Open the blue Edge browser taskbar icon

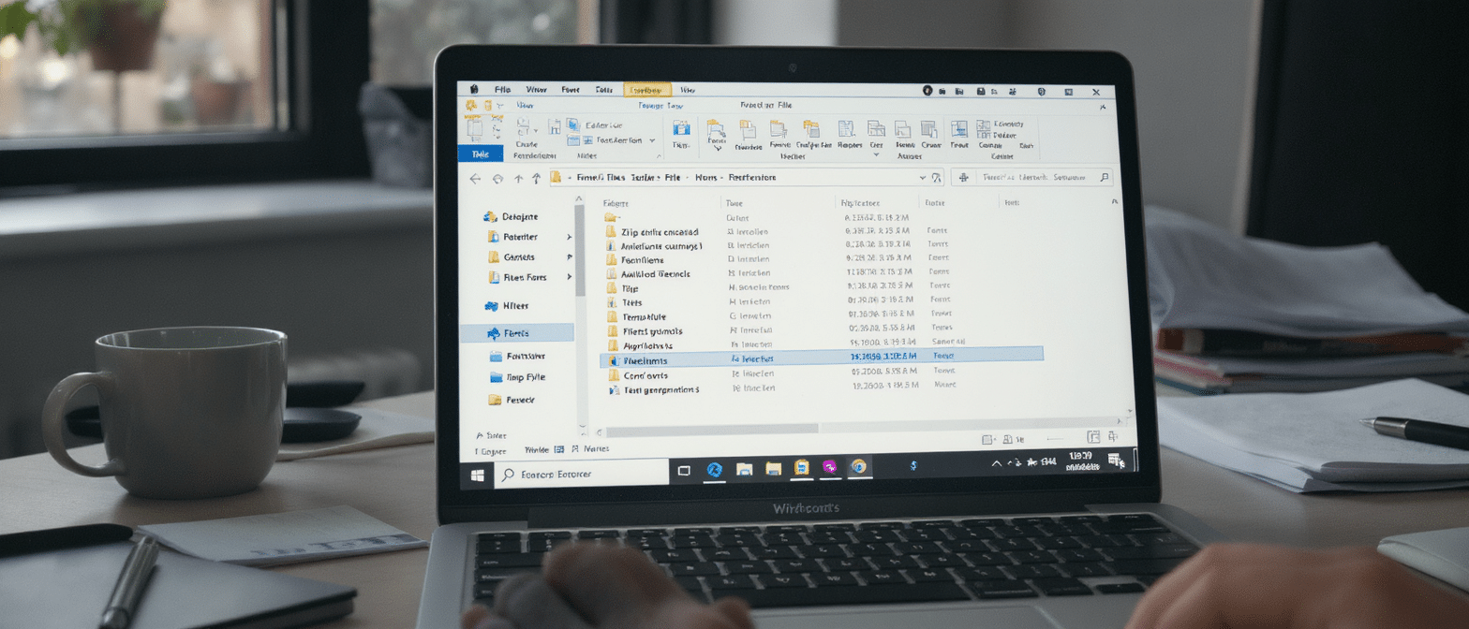pyautogui.click(x=715, y=469)
